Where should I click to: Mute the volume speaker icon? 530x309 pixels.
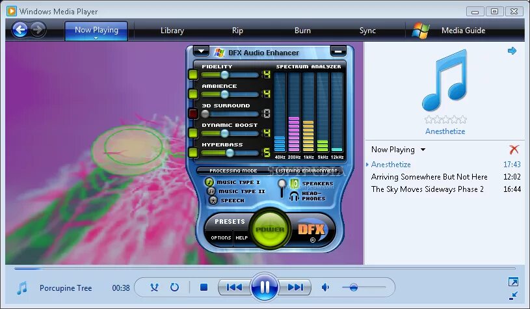325,288
